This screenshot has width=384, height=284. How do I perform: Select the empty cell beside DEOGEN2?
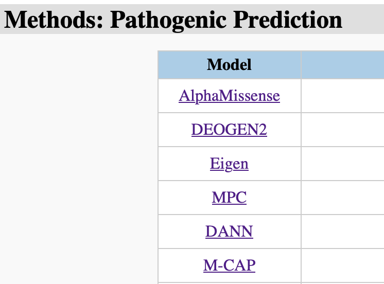pos(342,130)
